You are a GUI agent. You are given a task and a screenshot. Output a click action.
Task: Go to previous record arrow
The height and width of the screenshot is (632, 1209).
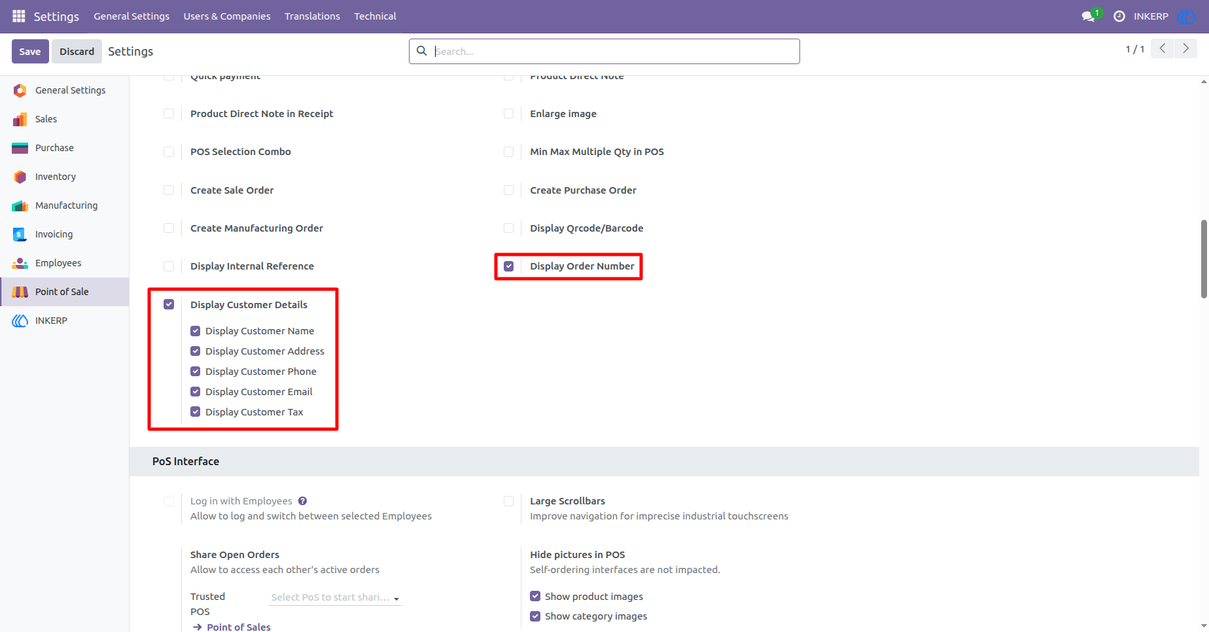(1163, 48)
